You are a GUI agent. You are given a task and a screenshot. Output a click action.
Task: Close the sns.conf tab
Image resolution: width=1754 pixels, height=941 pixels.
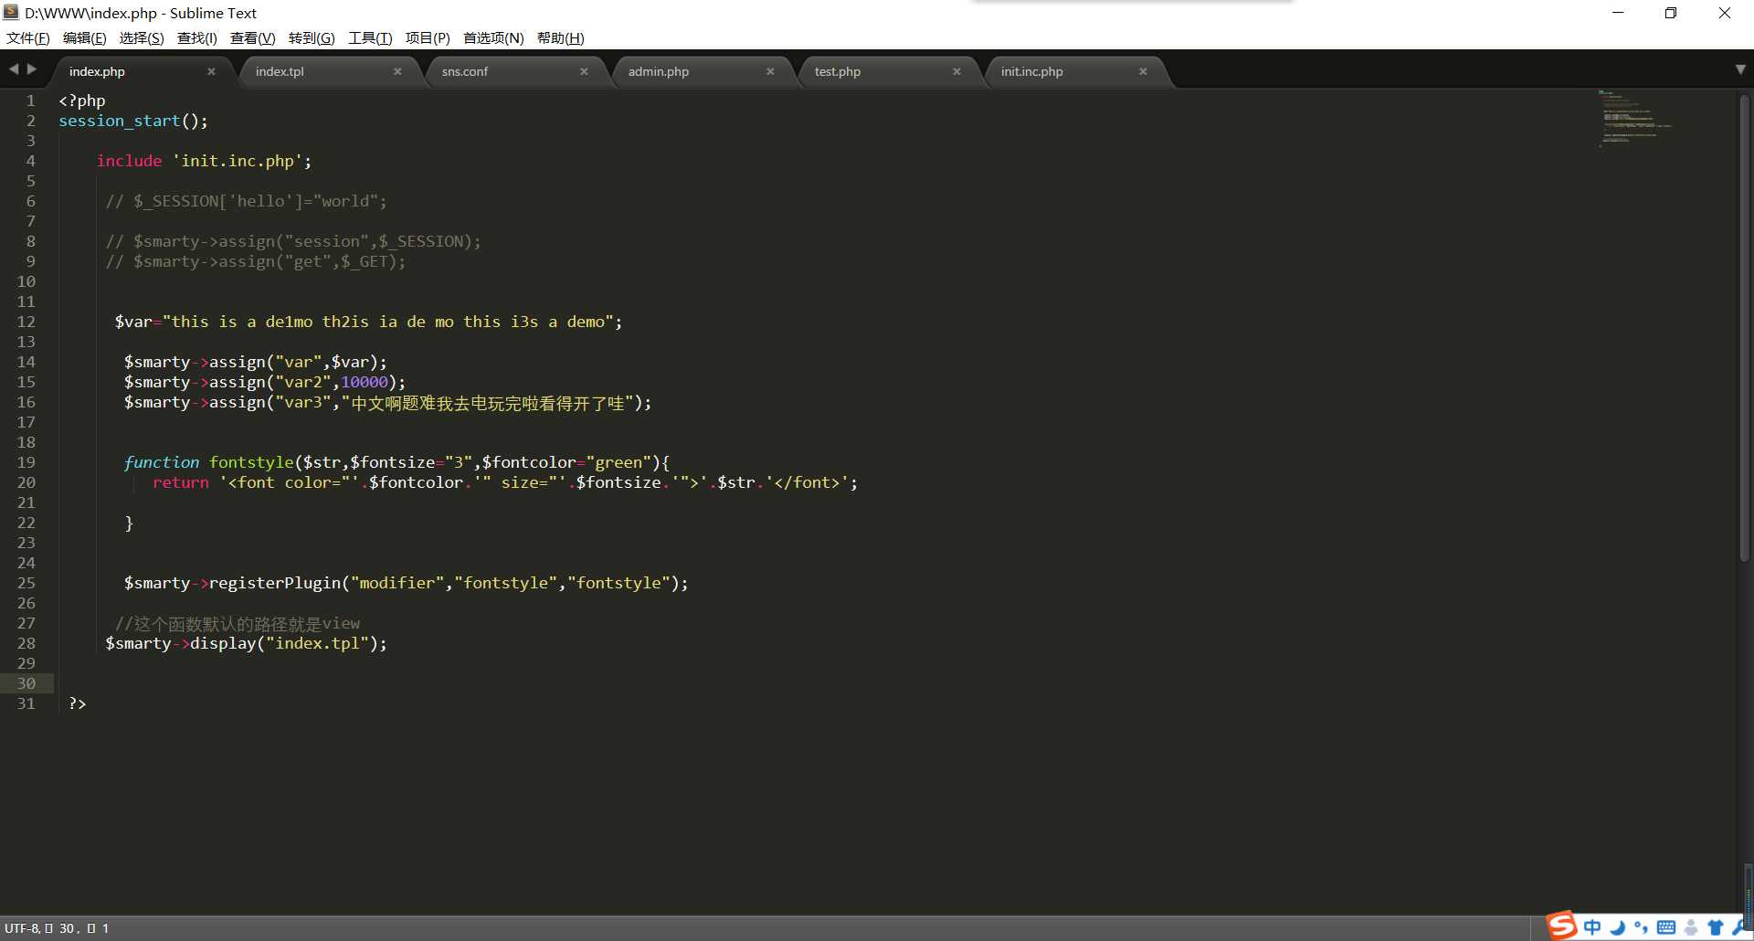(584, 71)
